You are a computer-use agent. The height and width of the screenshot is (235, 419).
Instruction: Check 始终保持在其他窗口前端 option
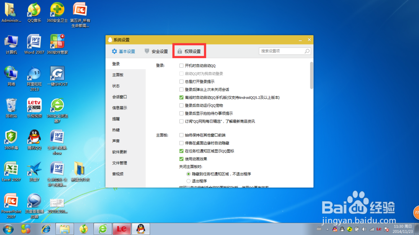pos(181,135)
